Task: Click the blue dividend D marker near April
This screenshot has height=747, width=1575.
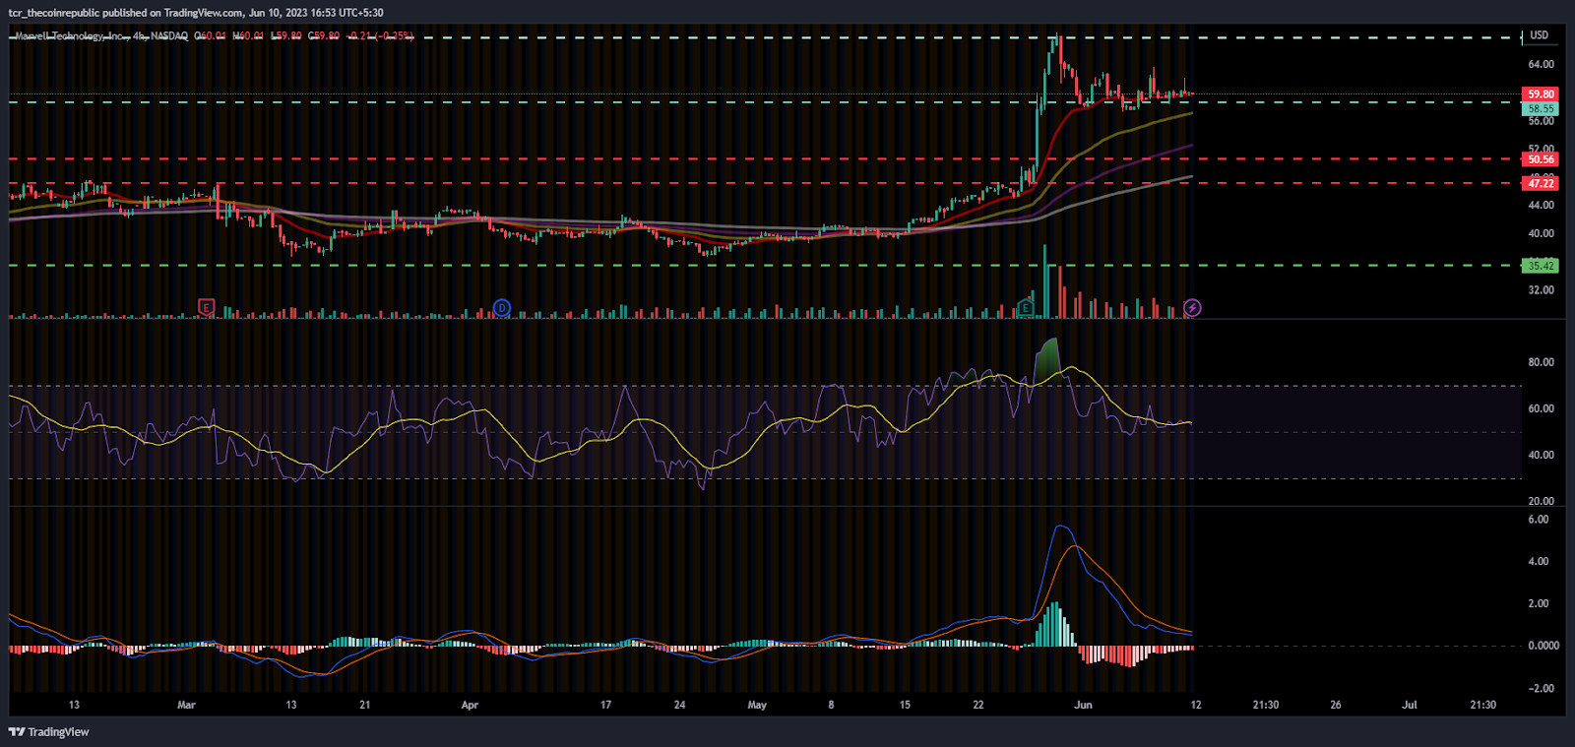Action: [502, 307]
